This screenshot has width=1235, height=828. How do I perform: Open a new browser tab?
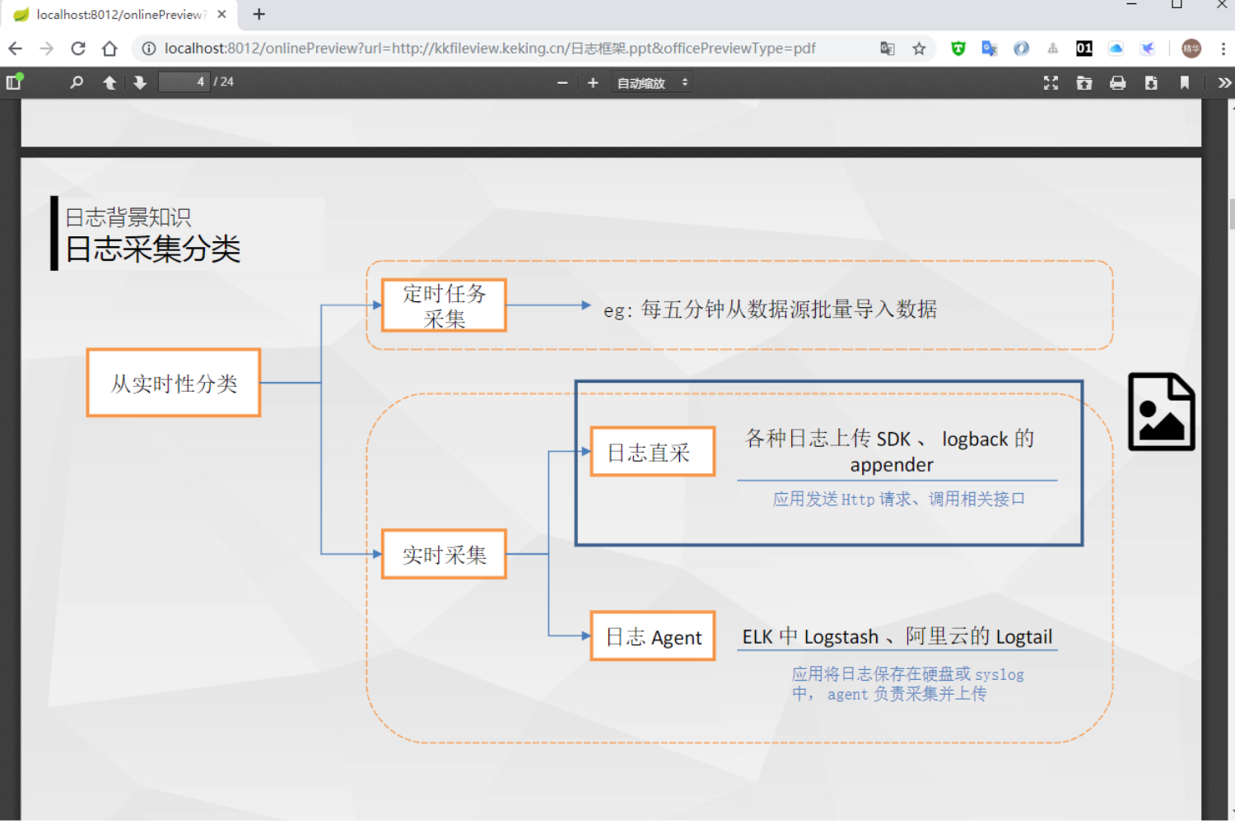click(x=259, y=14)
